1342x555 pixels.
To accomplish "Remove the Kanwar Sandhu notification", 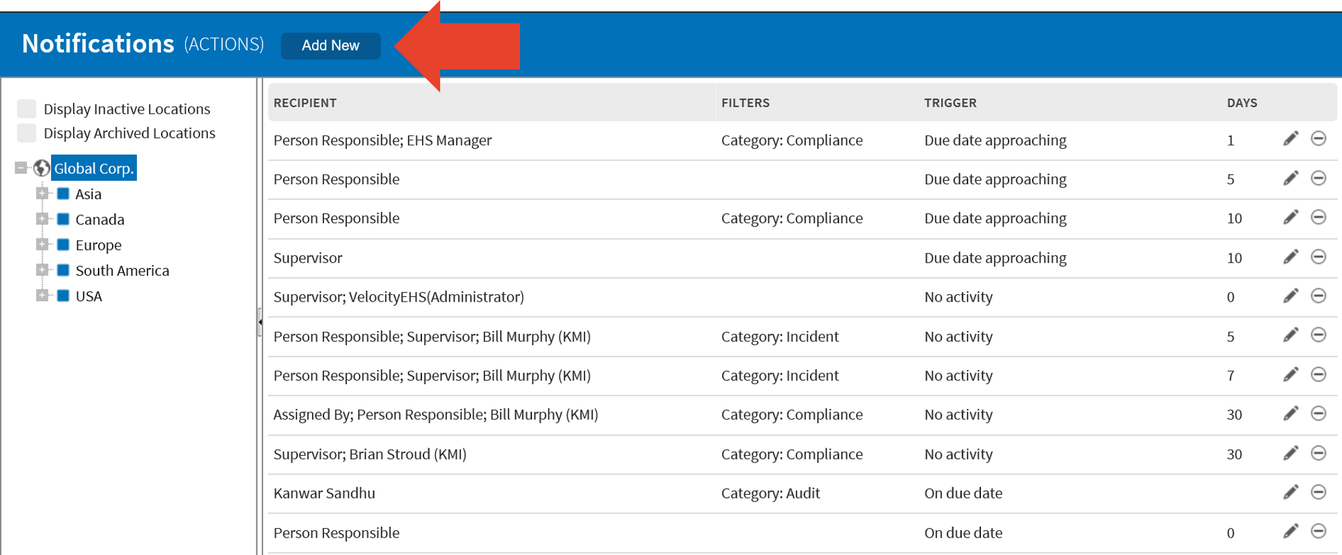I will click(x=1319, y=492).
